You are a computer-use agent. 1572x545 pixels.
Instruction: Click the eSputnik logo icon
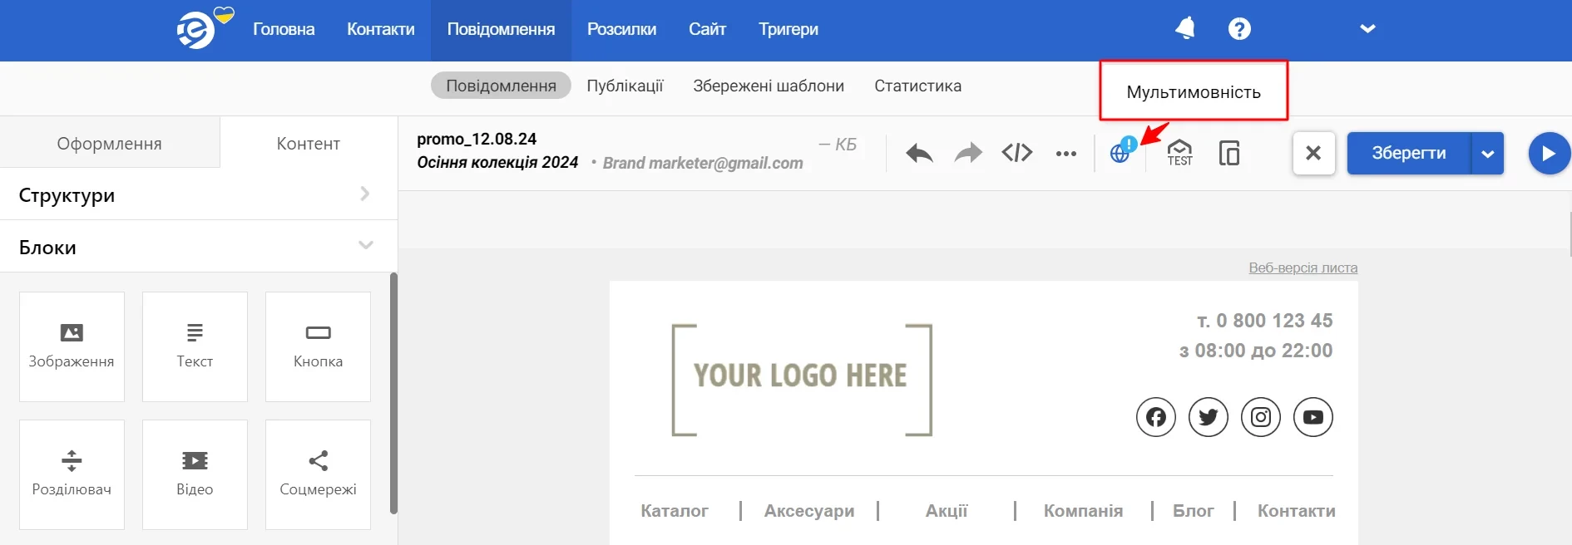click(x=196, y=32)
